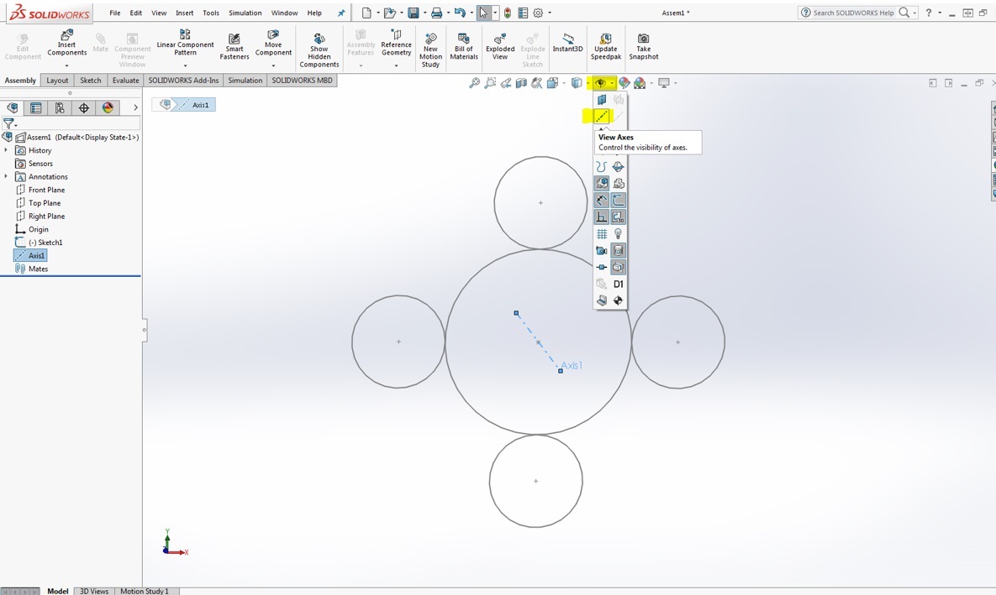Image resolution: width=996 pixels, height=595 pixels.
Task: Click the Edit Appearance color ball icon
Action: pyautogui.click(x=624, y=82)
